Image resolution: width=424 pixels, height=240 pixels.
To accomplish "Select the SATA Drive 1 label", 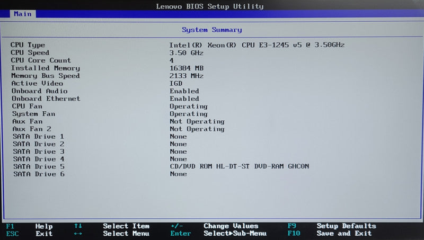I will pos(38,136).
